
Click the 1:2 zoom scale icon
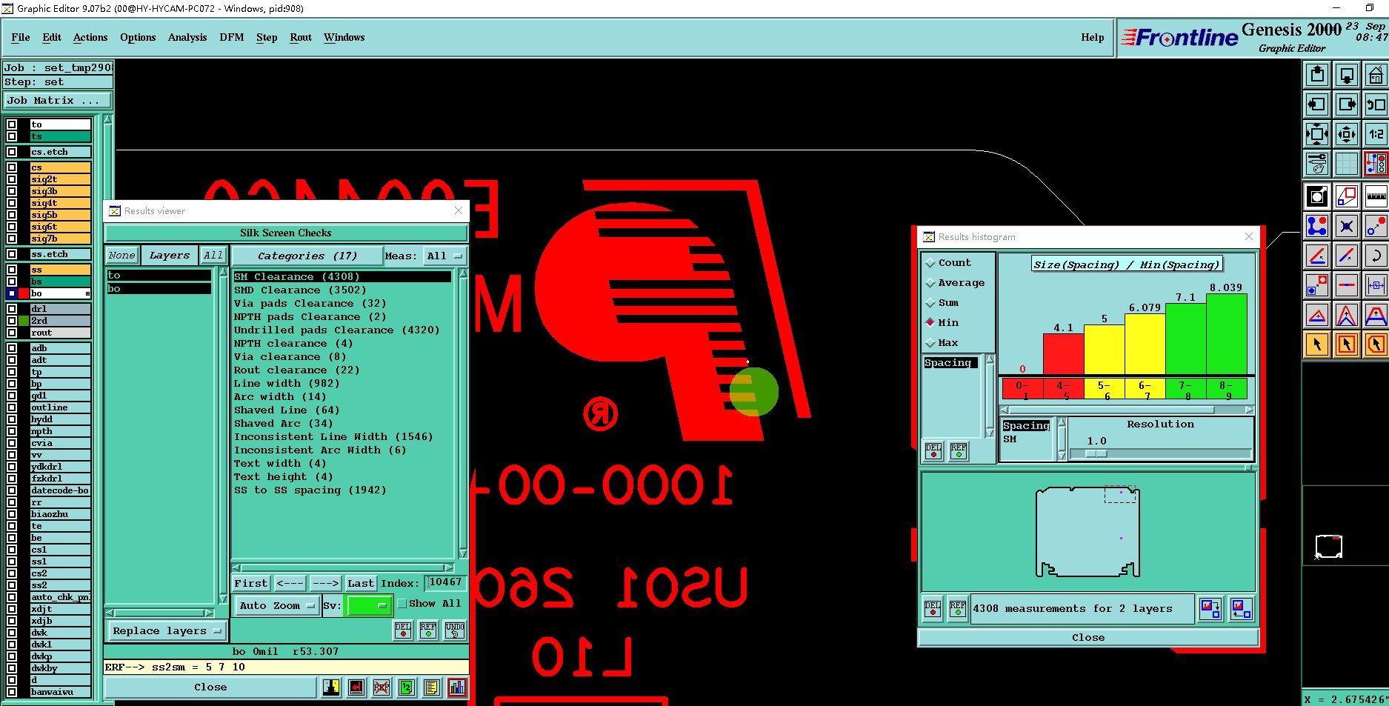tap(1376, 134)
